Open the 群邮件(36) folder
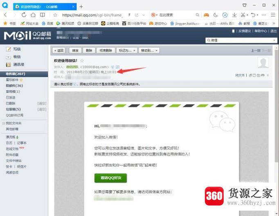This screenshot has width=279, height=216. 14,86
